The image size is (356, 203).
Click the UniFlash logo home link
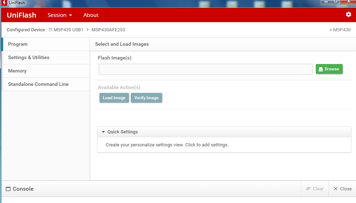pyautogui.click(x=22, y=15)
